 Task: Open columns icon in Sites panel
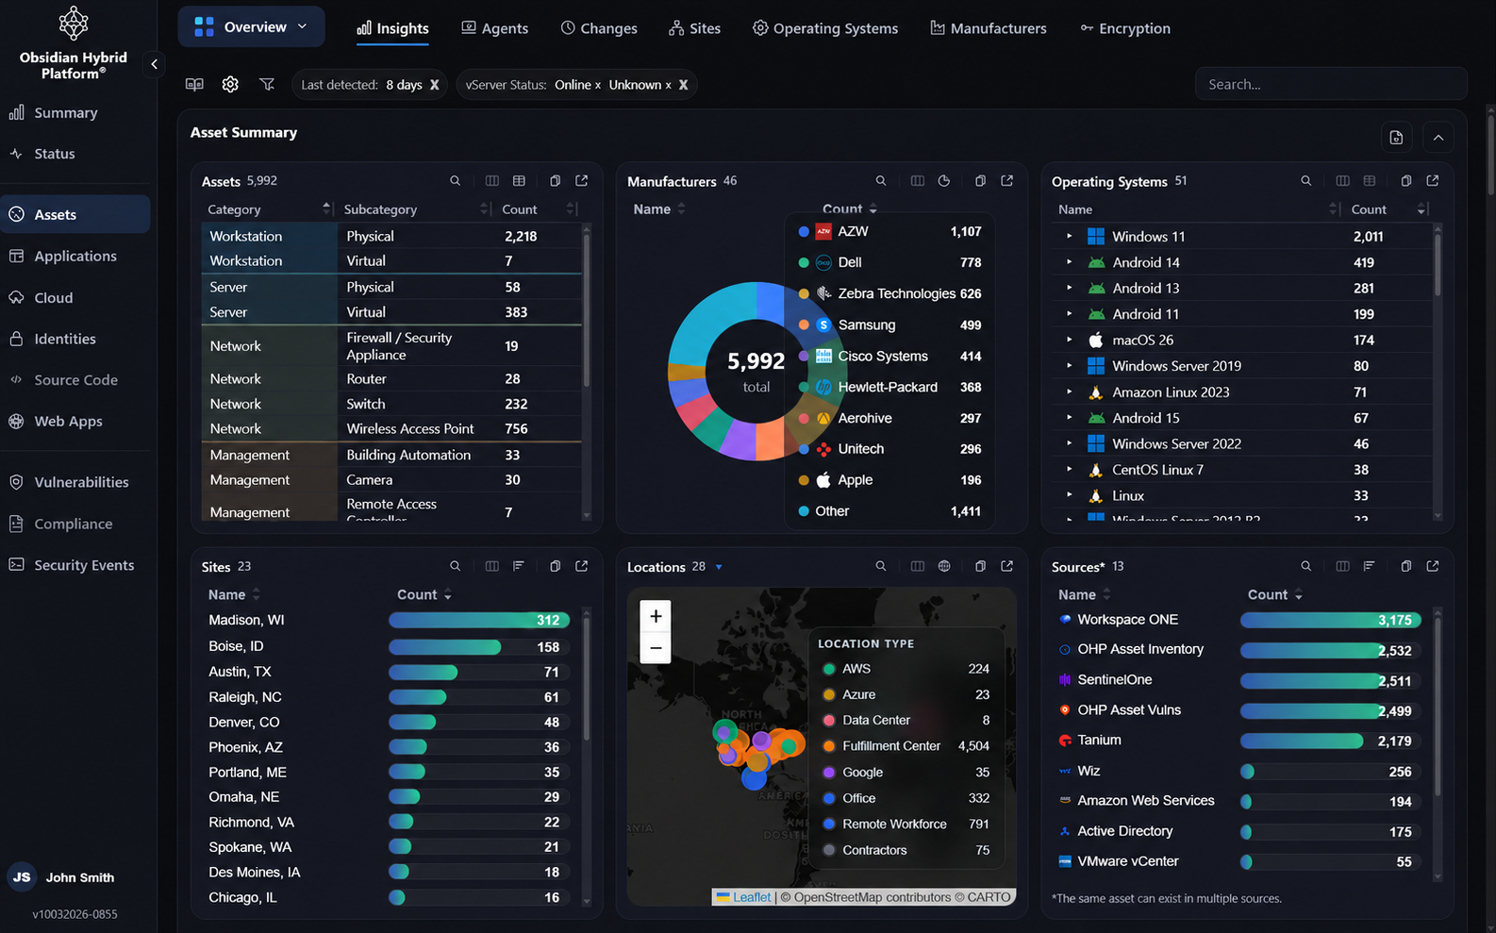[491, 566]
